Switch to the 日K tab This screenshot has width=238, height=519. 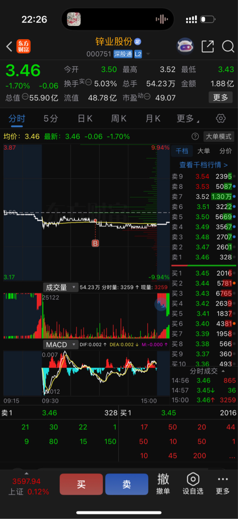(x=85, y=119)
